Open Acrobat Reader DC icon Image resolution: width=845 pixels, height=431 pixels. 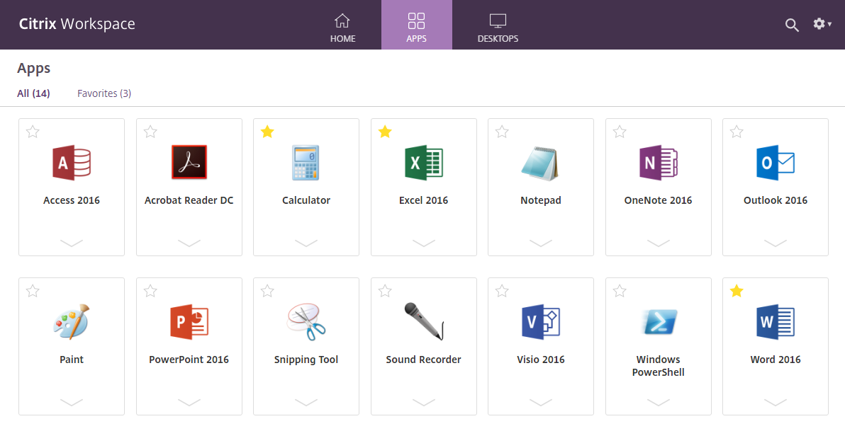(189, 162)
